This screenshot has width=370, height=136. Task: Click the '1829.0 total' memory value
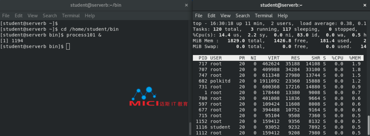[246, 41]
